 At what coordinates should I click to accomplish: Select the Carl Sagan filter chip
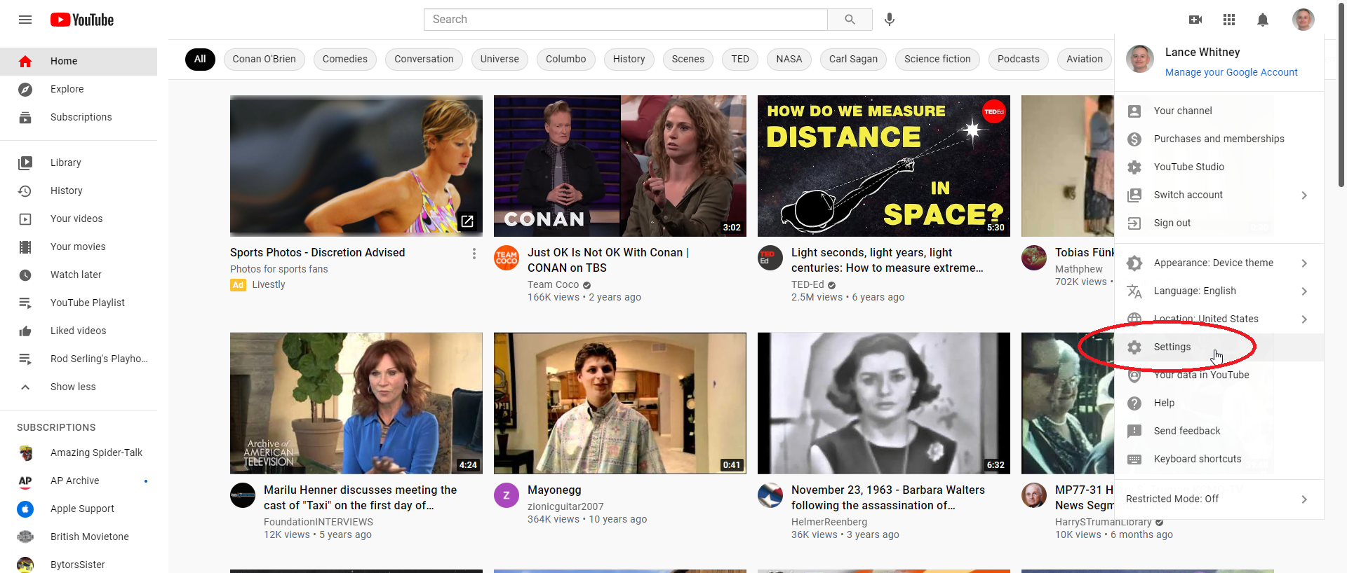(x=853, y=59)
